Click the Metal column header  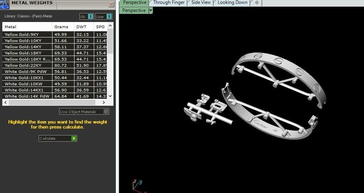[27, 27]
